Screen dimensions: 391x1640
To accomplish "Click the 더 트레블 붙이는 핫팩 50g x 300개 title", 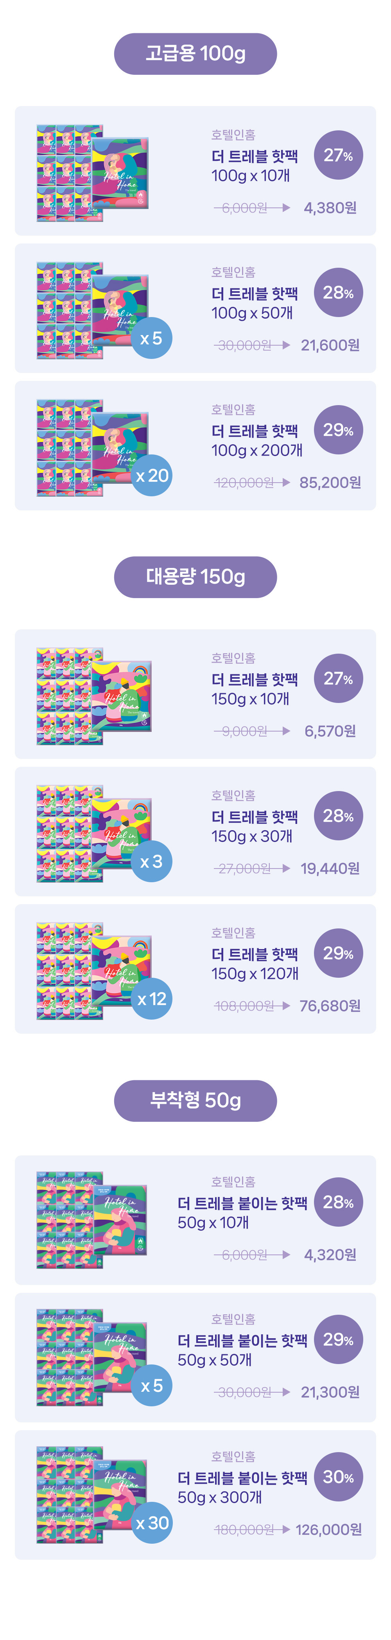I will (x=242, y=1487).
